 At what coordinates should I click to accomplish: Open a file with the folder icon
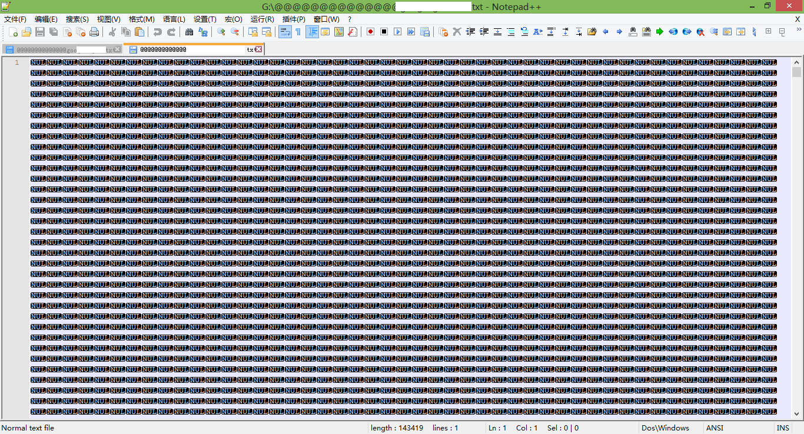(26, 32)
